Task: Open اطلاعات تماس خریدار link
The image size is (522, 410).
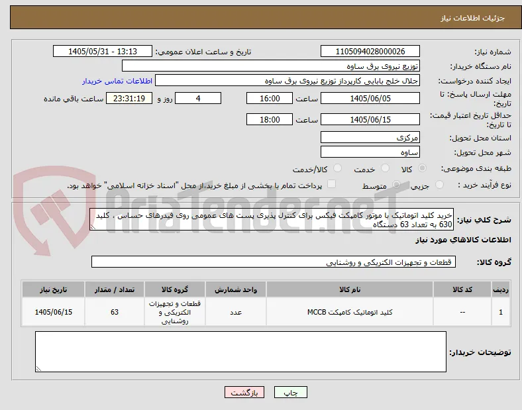Action: pyautogui.click(x=117, y=81)
